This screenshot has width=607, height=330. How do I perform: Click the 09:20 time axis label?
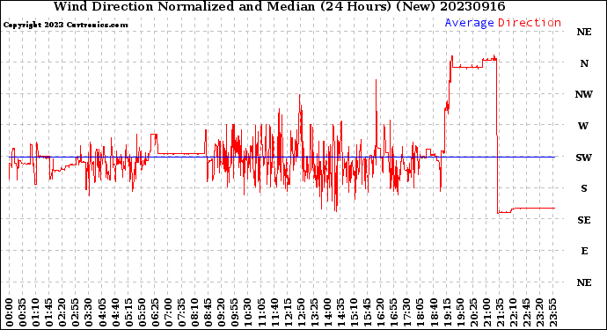(x=222, y=312)
